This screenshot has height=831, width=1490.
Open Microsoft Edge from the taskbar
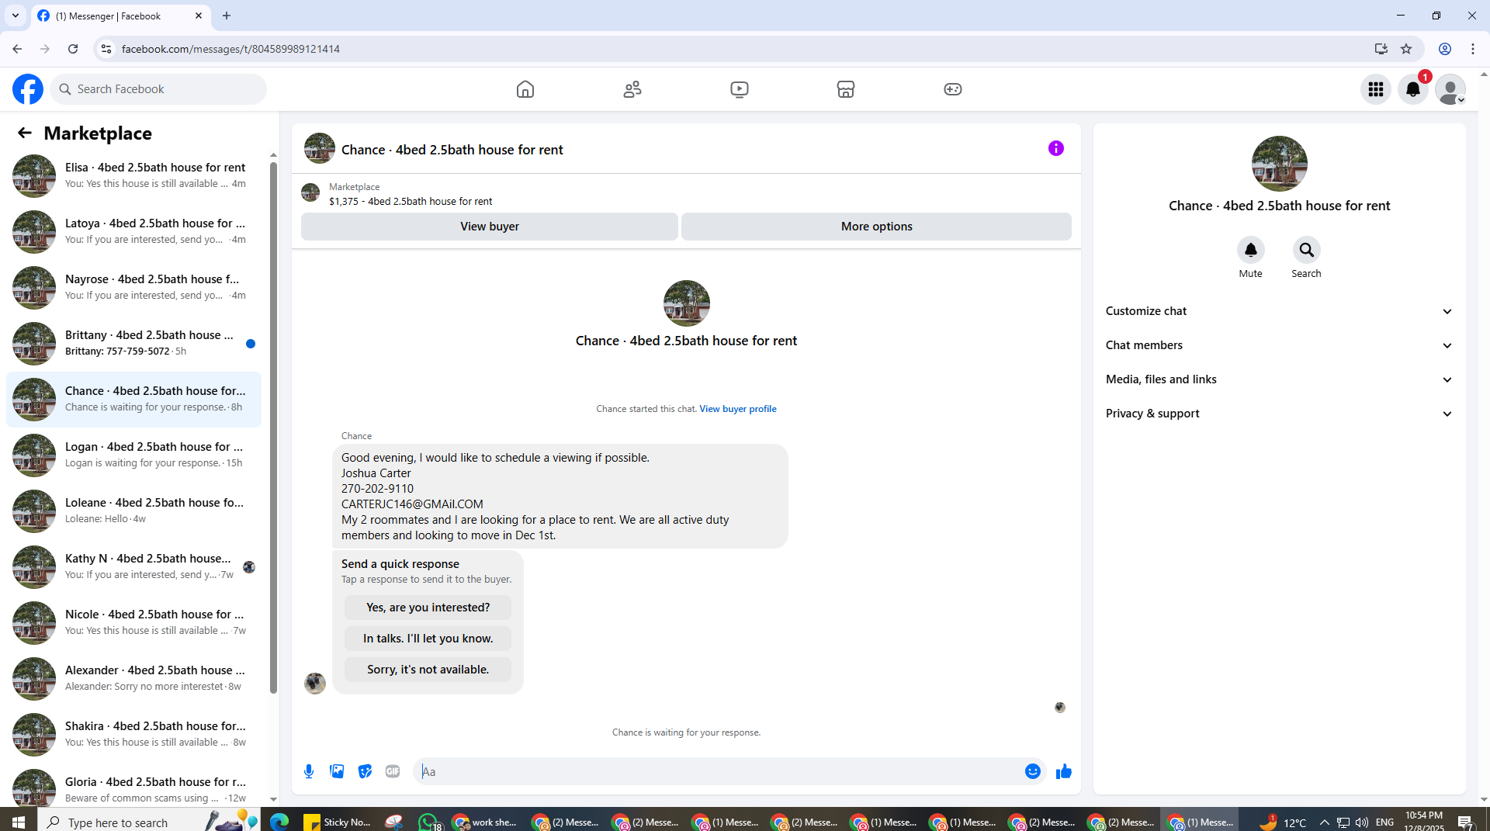(x=279, y=822)
